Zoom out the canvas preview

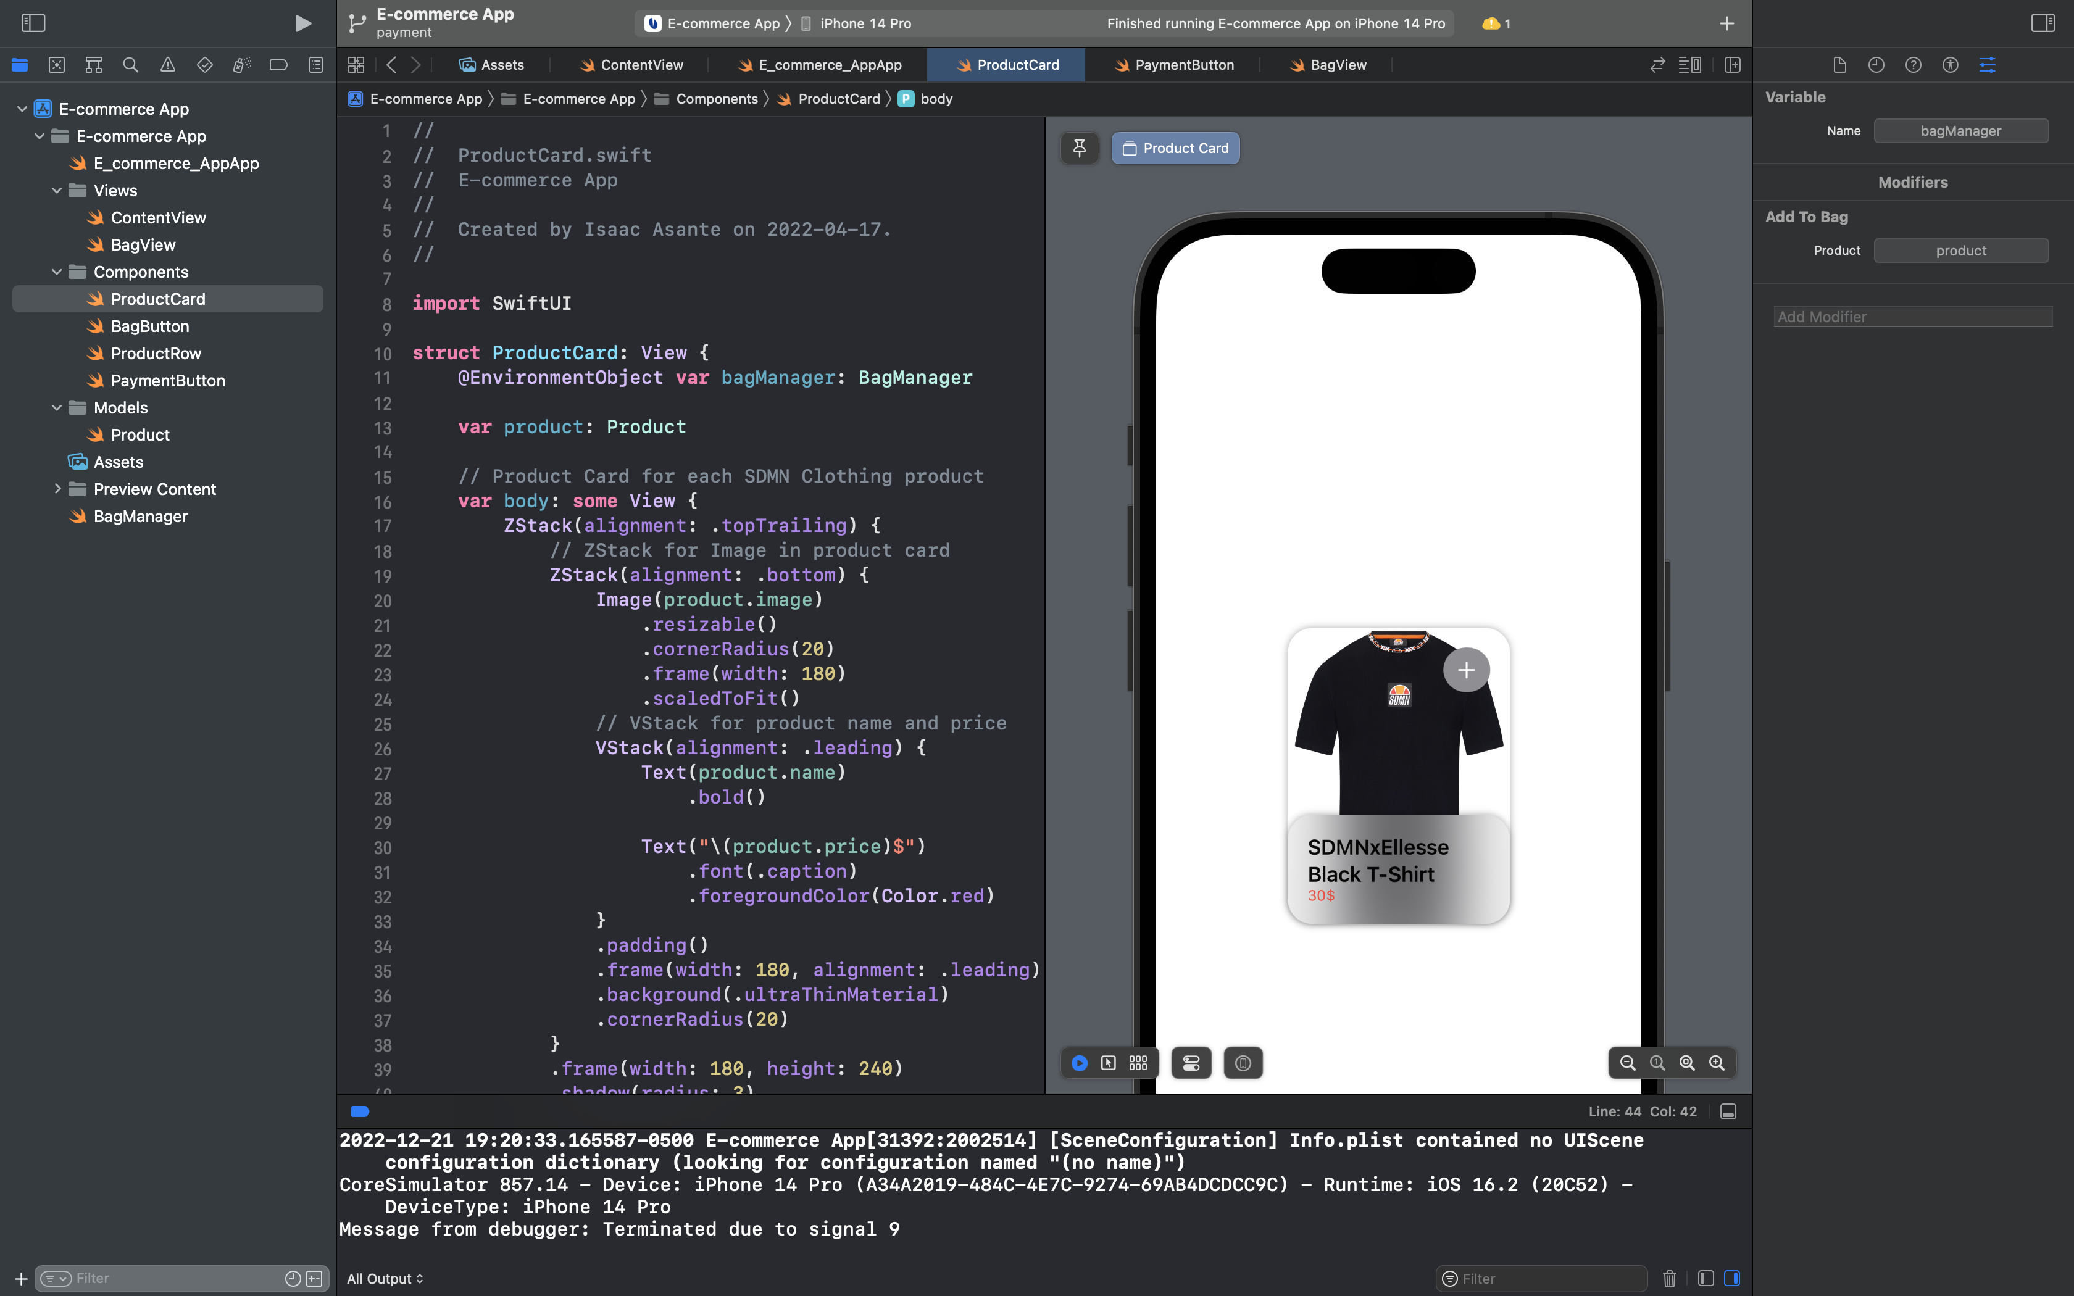click(1628, 1063)
